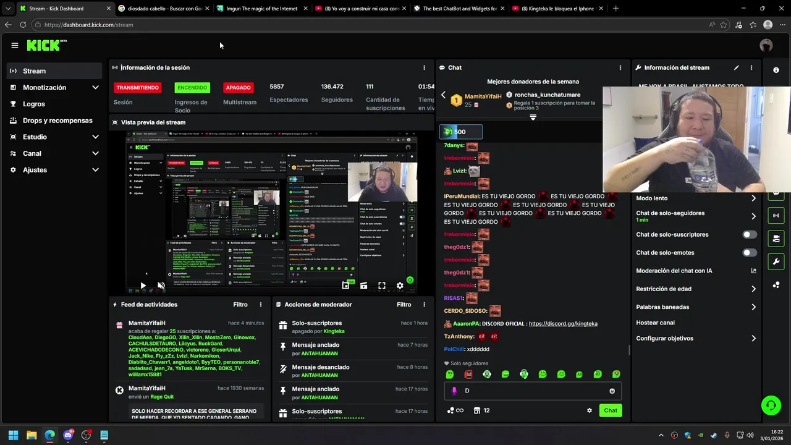Click the 500 points pill in the chat

tap(461, 132)
